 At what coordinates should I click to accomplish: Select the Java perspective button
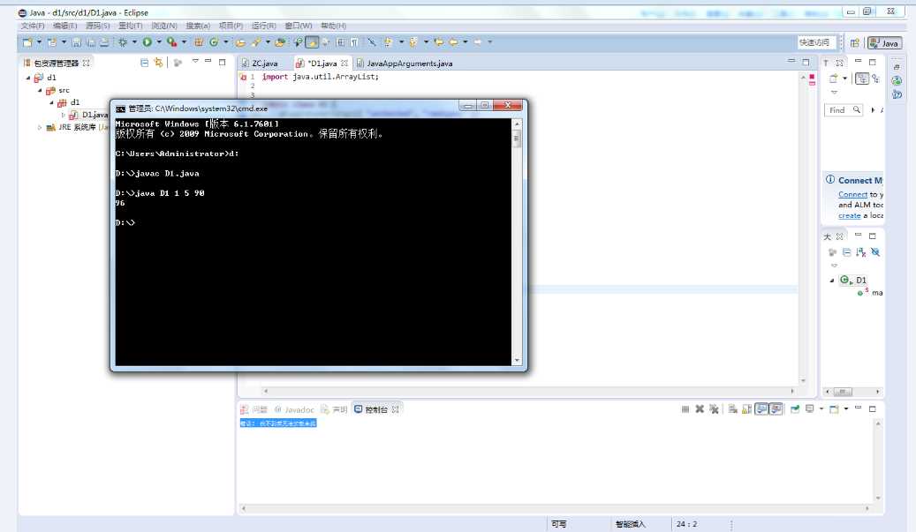[884, 43]
